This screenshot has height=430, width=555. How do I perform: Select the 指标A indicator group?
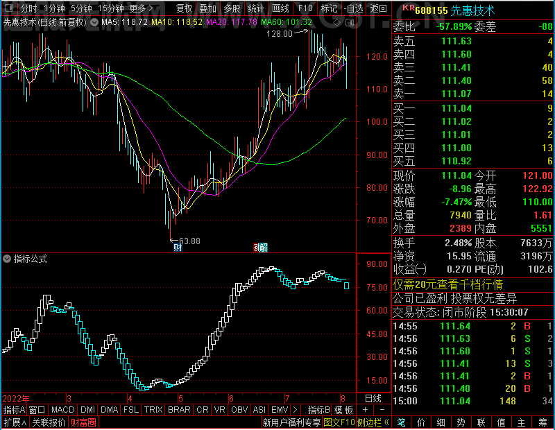click(14, 410)
